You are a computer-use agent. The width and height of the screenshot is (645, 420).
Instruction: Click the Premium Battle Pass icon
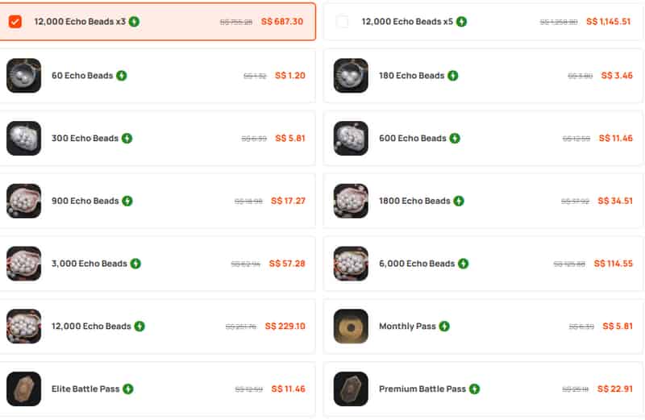(x=351, y=389)
